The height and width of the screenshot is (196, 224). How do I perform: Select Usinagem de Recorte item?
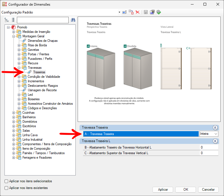[x=42, y=90]
